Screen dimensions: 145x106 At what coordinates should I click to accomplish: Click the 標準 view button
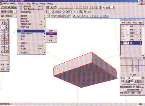(132, 81)
